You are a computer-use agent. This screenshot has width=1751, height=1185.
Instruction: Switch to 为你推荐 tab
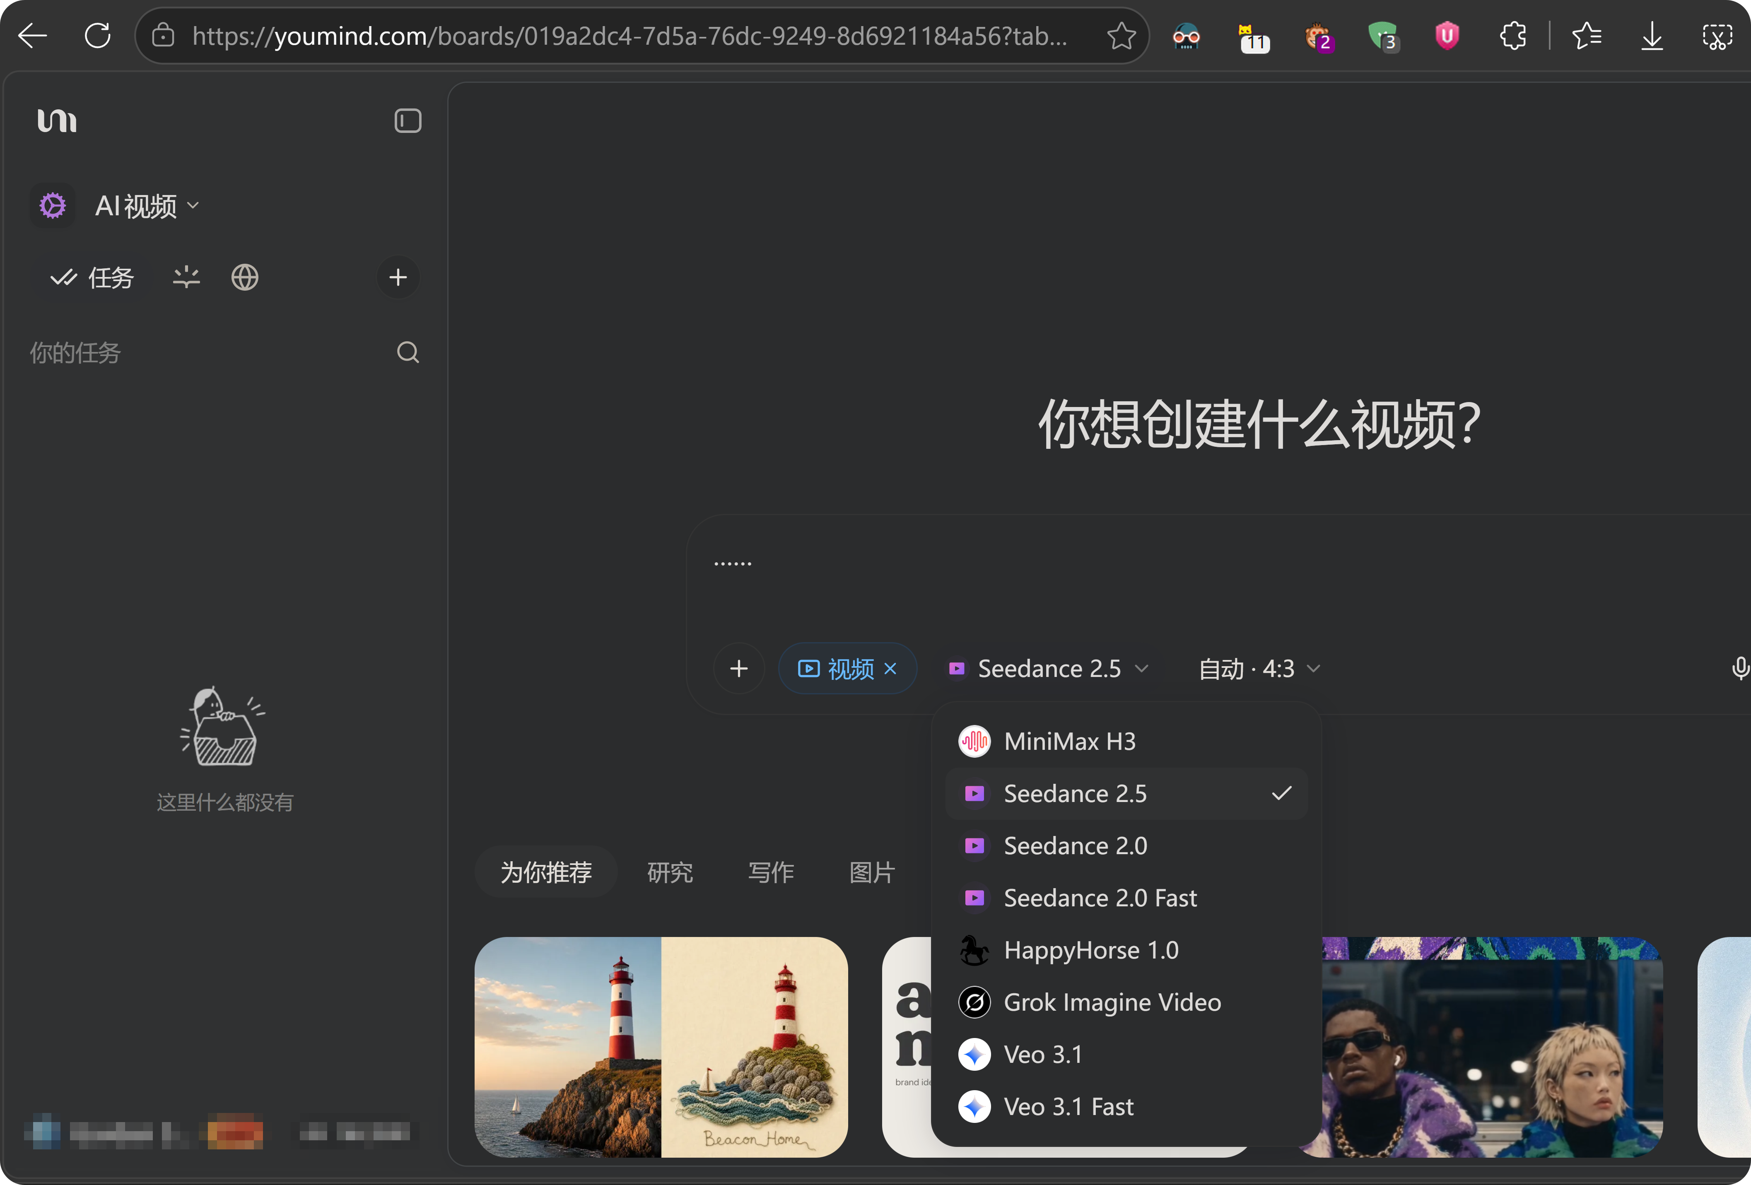coord(546,872)
